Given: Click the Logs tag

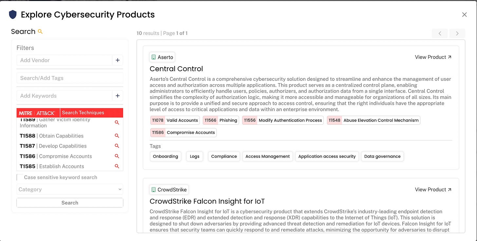Looking at the screenshot, I should pyautogui.click(x=195, y=156).
